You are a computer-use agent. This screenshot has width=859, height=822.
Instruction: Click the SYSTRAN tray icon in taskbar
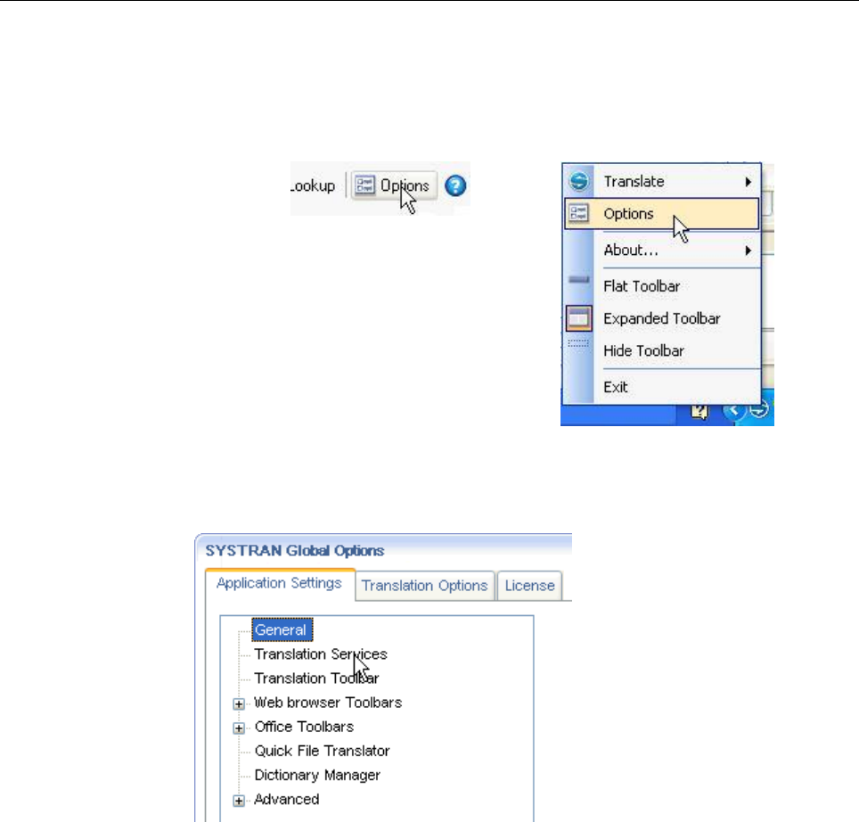[x=759, y=409]
